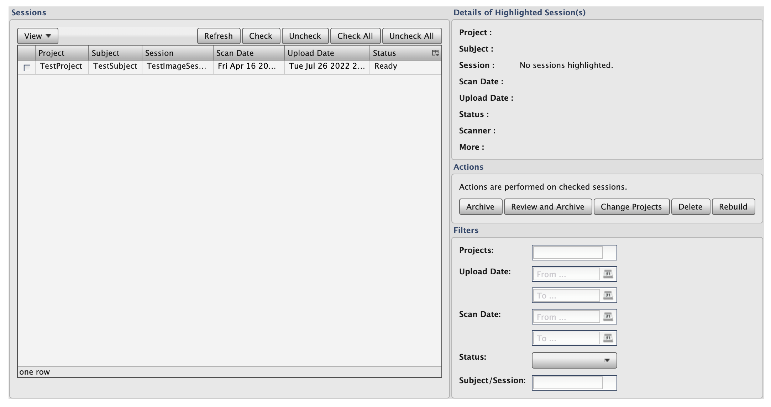Open calendar for Scan Date To field
The width and height of the screenshot is (771, 407).
click(x=608, y=338)
